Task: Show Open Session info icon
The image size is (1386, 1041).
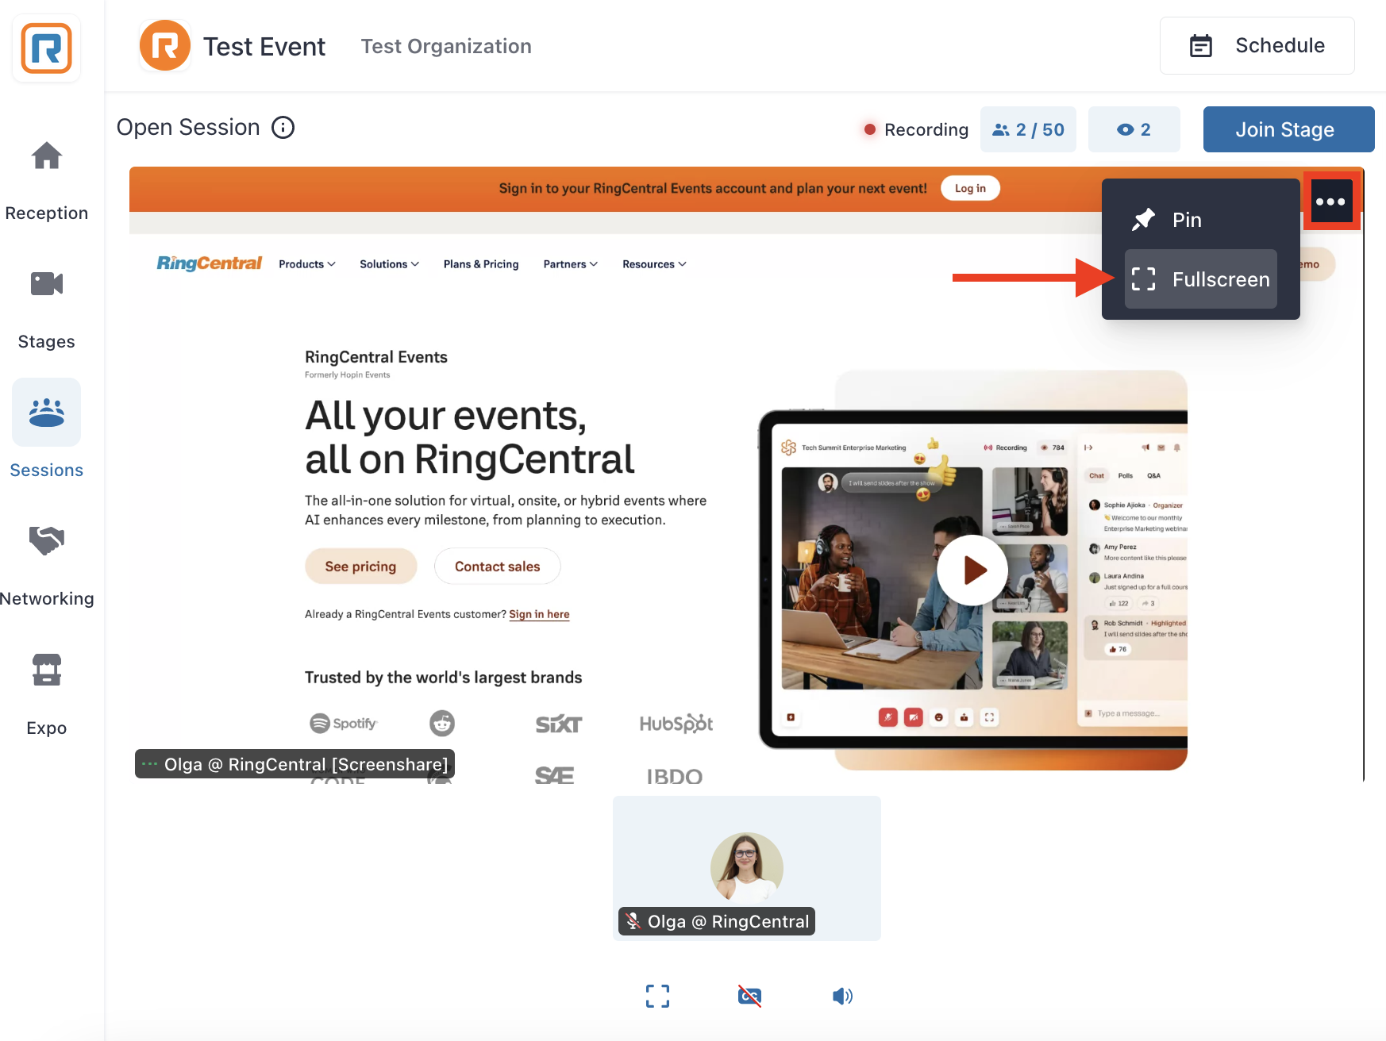Action: pyautogui.click(x=283, y=127)
